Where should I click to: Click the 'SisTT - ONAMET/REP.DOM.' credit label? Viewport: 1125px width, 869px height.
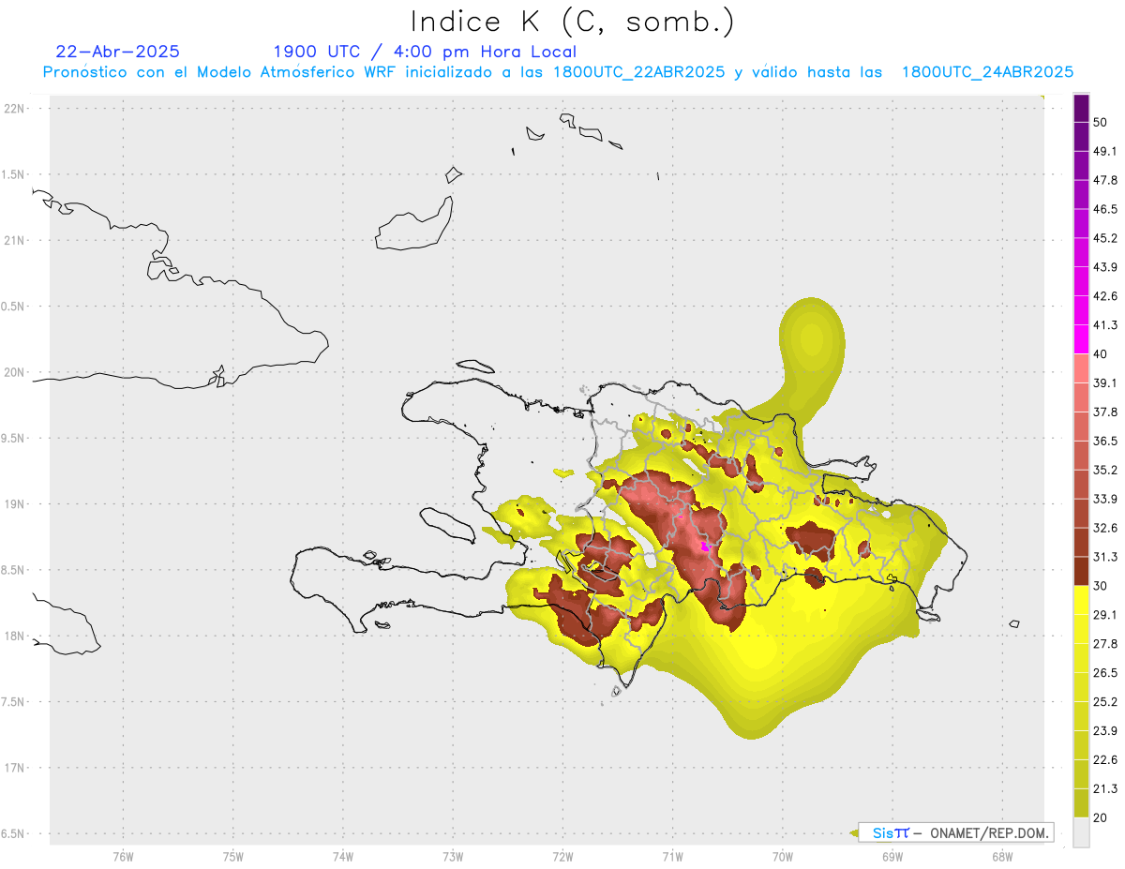pos(955,832)
